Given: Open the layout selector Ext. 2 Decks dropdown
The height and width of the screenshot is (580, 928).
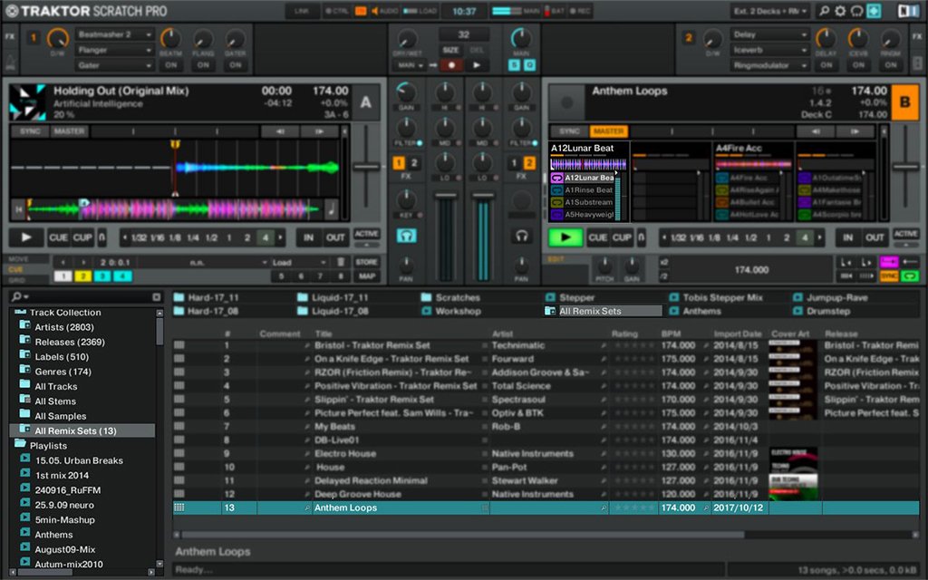Looking at the screenshot, I should click(x=769, y=11).
